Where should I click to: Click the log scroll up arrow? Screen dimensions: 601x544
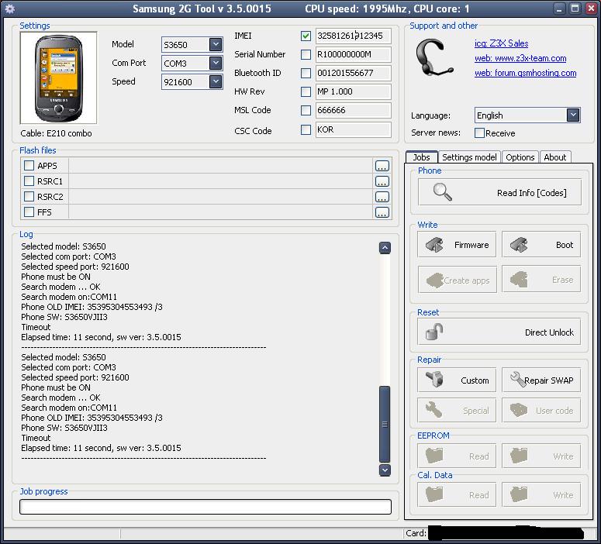(x=385, y=248)
